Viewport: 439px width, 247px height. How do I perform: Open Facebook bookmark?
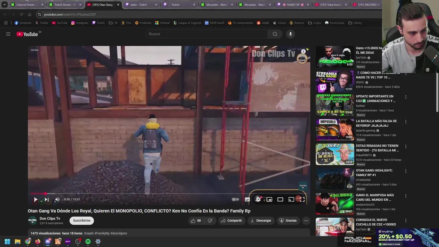coord(23,23)
